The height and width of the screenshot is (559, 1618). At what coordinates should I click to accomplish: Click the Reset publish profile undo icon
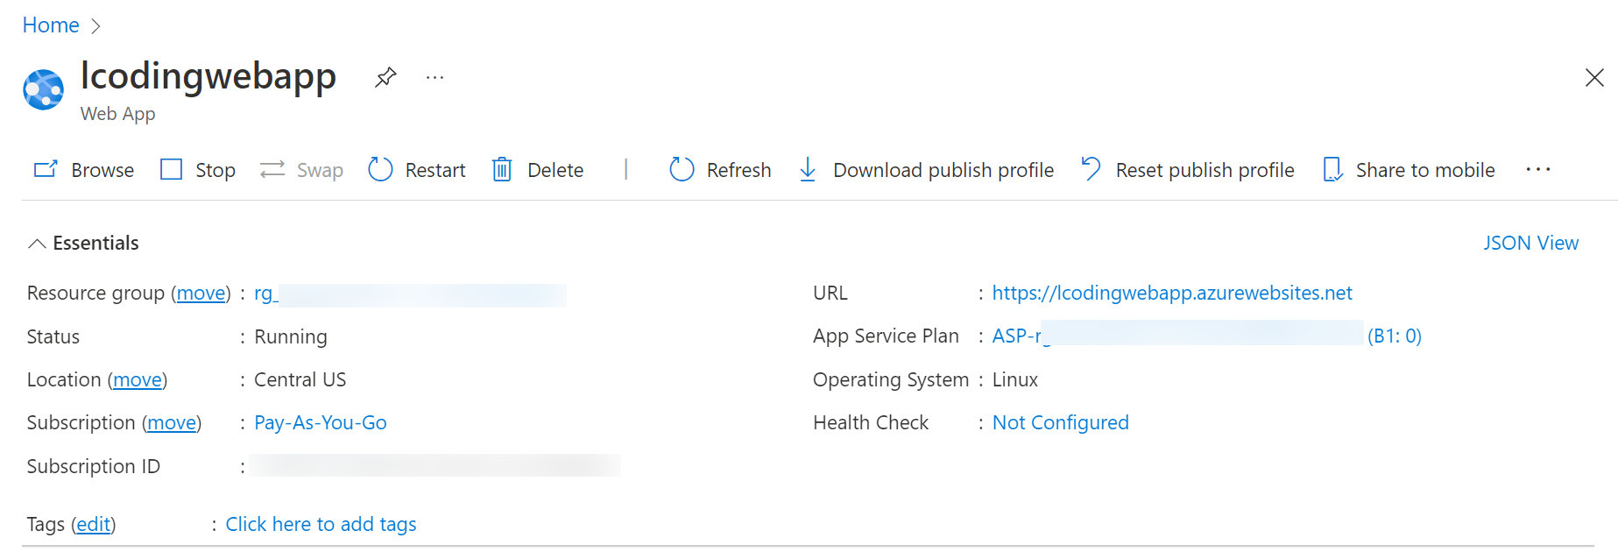[1091, 168]
